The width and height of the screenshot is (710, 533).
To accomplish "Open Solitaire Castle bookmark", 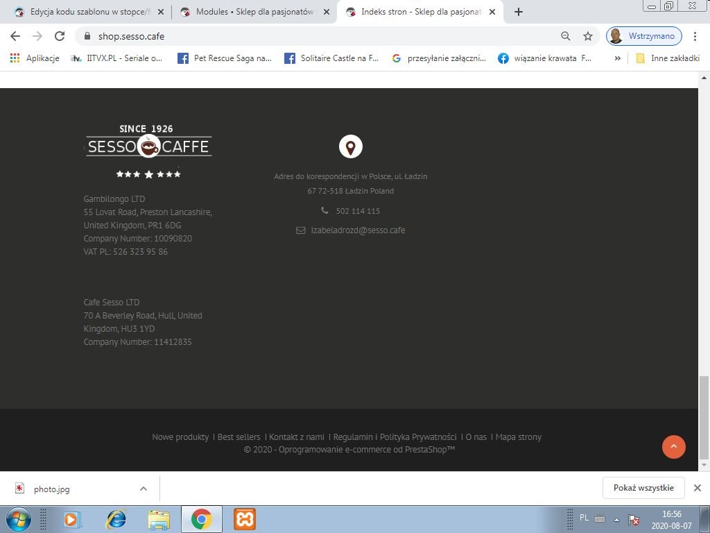I will click(x=331, y=58).
